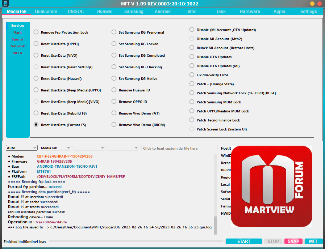Click the FRPPath value text

[81, 177]
